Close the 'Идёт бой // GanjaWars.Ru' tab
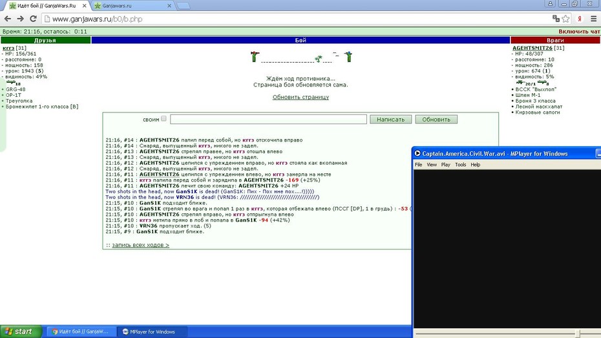The width and height of the screenshot is (601, 338). pyautogui.click(x=84, y=6)
